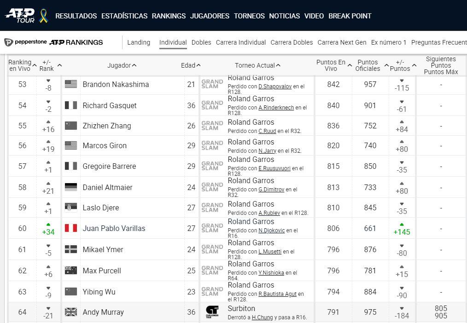Open the RANKINGS menu item

(x=169, y=16)
